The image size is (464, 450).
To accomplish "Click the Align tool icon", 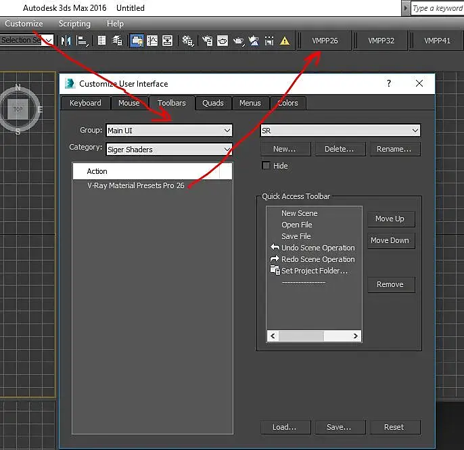I will coord(82,41).
